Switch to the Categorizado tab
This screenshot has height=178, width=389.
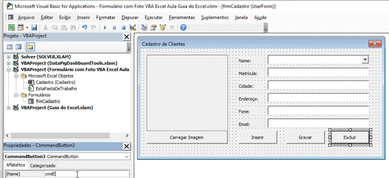click(x=43, y=165)
